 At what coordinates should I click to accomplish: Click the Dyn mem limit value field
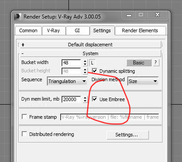coord(71,99)
